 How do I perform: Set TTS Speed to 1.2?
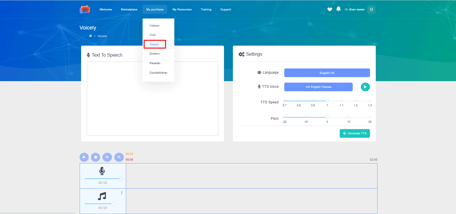[x=355, y=101]
